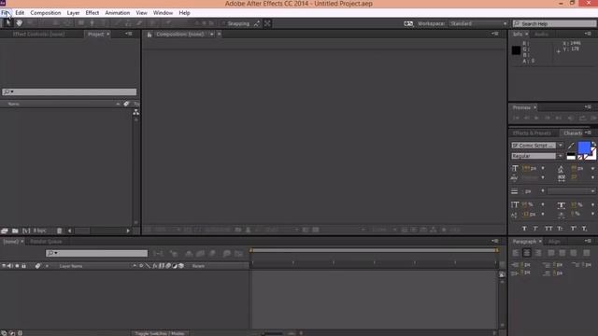The image size is (598, 336).
Task: Click the lock icon in Composition tab
Action: (x=149, y=35)
